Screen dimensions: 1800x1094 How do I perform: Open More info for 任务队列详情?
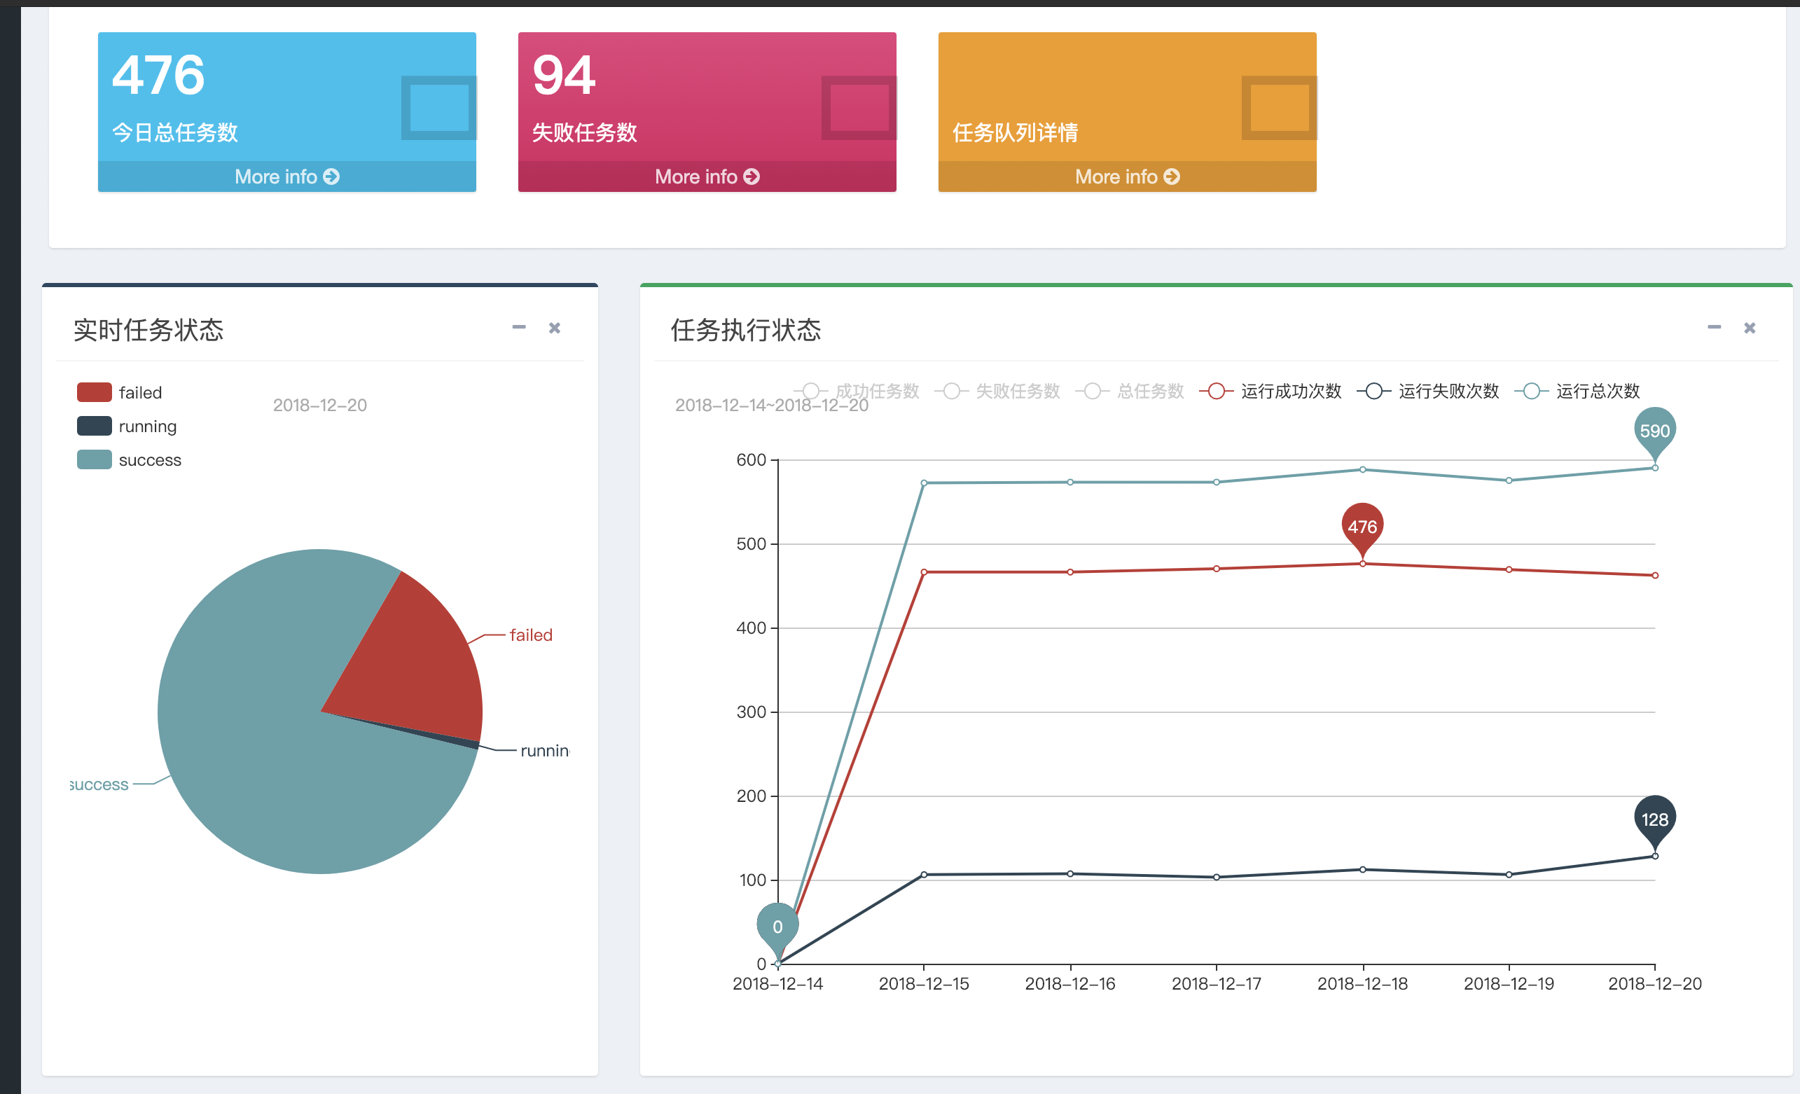click(x=1126, y=176)
